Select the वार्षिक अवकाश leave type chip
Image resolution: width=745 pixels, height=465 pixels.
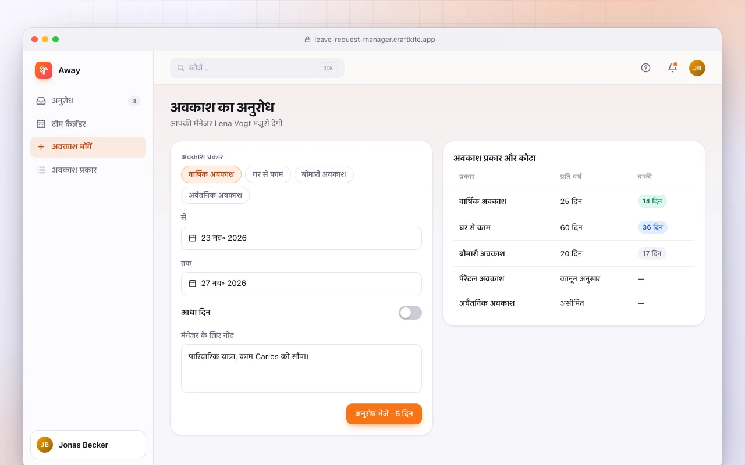pos(211,174)
